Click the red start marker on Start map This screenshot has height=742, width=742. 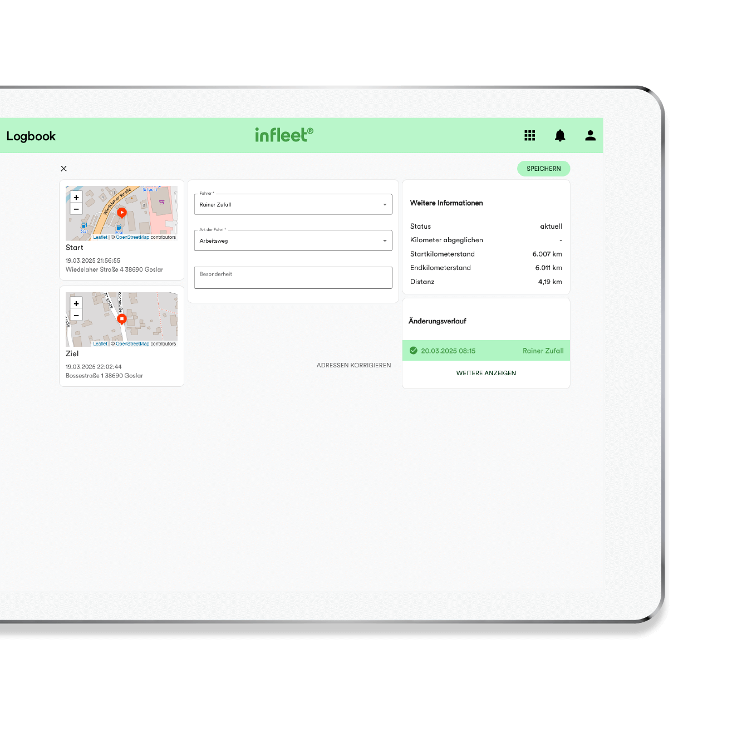(x=122, y=213)
